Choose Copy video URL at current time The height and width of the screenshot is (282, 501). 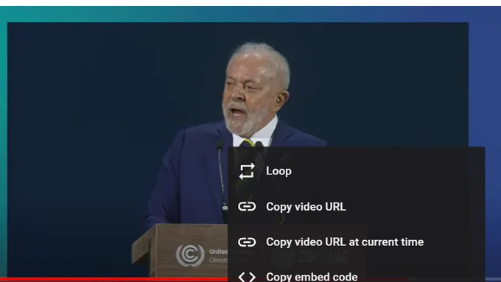(x=357, y=242)
